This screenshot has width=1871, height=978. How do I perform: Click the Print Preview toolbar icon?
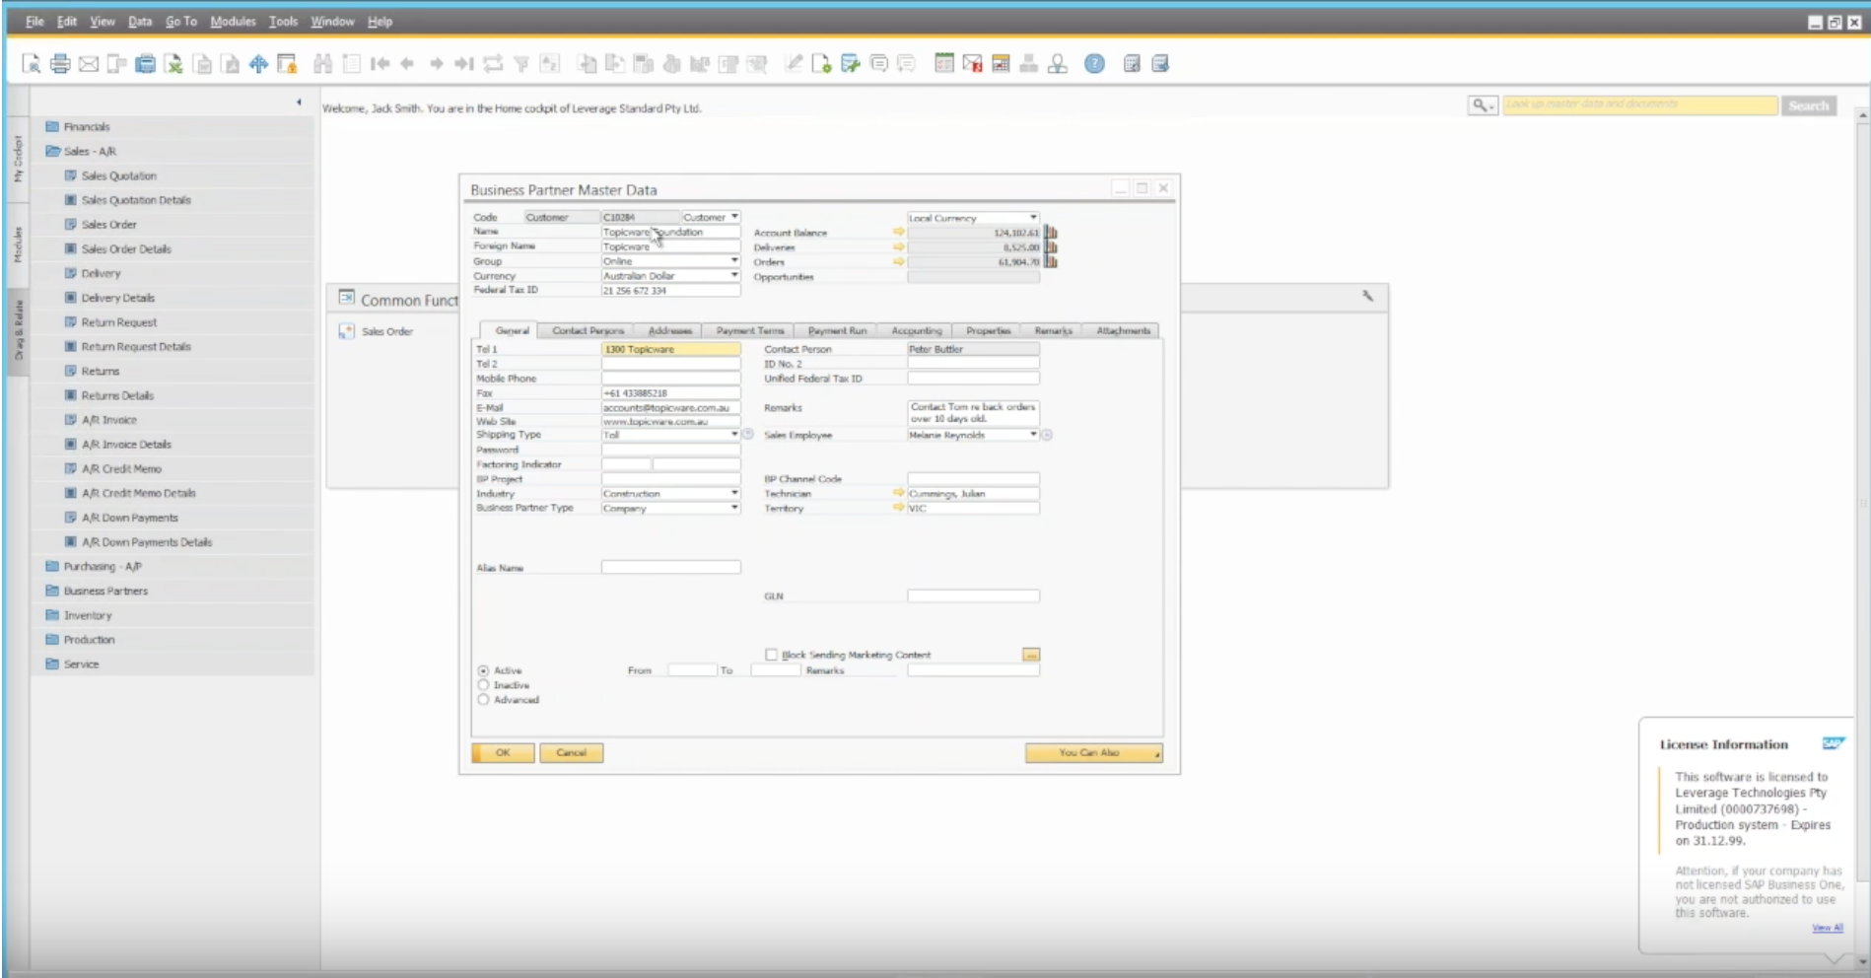pos(32,64)
